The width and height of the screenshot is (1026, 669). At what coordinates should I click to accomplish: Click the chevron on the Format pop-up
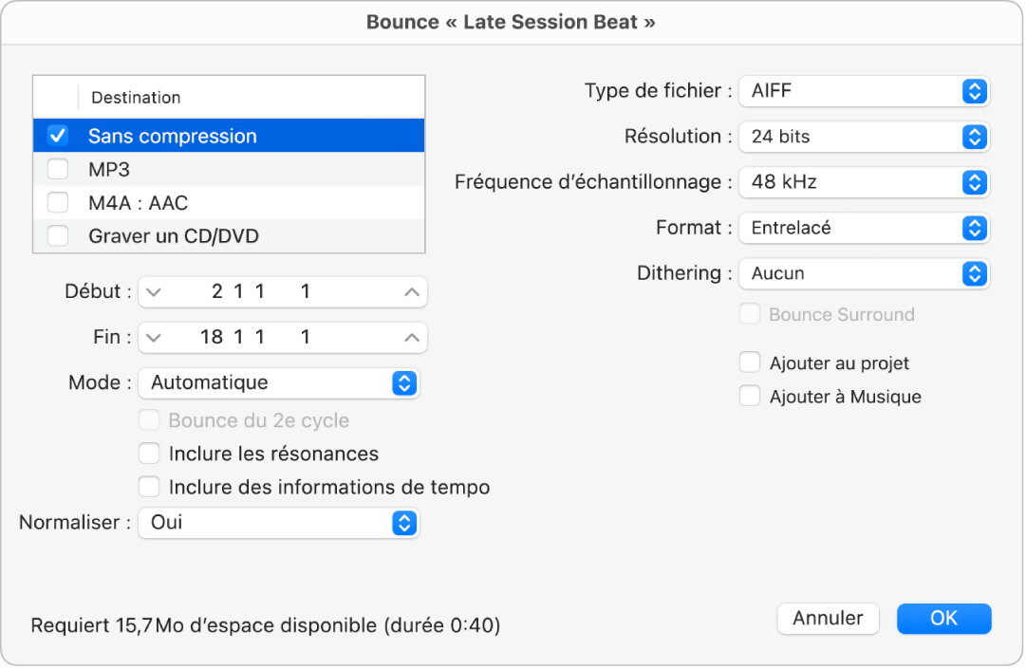(x=973, y=228)
